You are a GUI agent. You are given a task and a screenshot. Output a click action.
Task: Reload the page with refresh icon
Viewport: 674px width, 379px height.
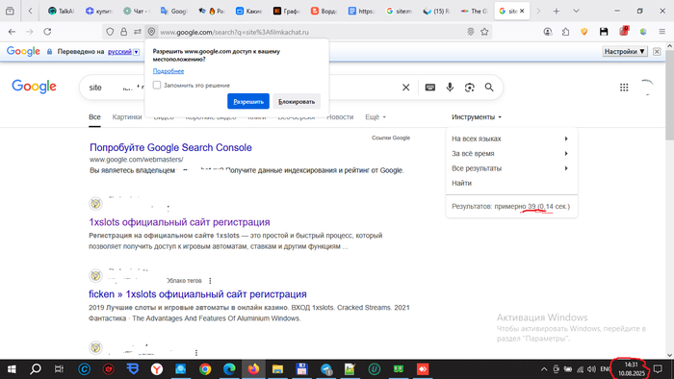click(x=48, y=32)
